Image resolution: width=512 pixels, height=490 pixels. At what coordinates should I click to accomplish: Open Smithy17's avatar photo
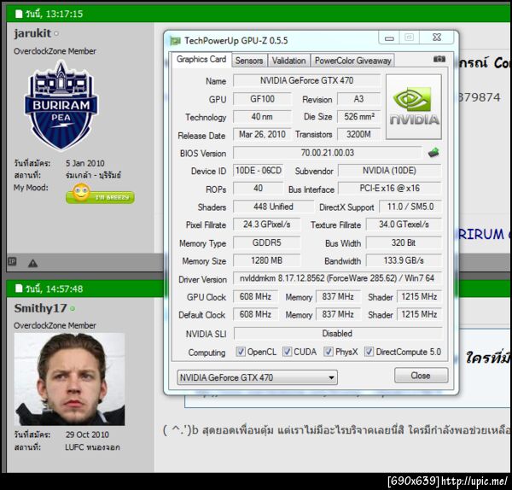pos(70,379)
